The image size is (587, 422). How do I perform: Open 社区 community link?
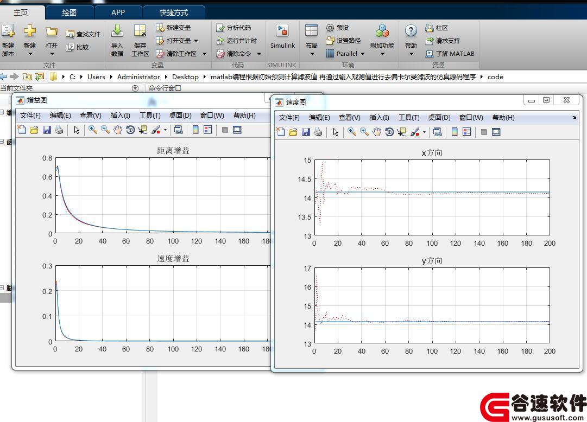[x=437, y=28]
